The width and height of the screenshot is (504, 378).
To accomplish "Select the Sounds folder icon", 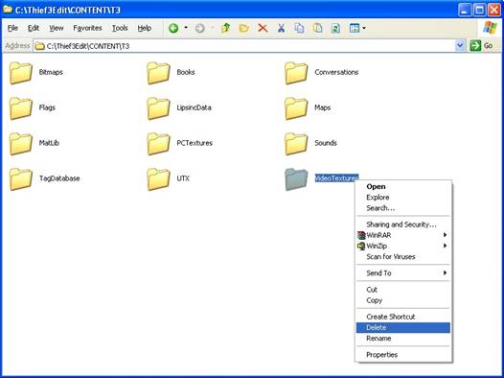I will (296, 144).
